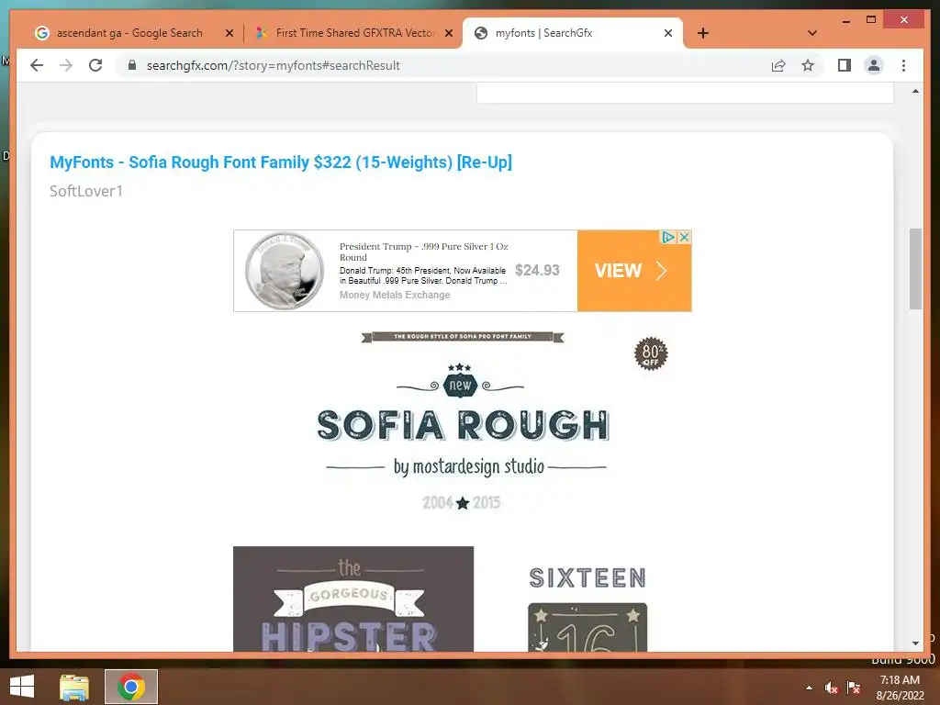This screenshot has width=940, height=705.
Task: Reload the searchgfx page
Action: click(x=95, y=65)
